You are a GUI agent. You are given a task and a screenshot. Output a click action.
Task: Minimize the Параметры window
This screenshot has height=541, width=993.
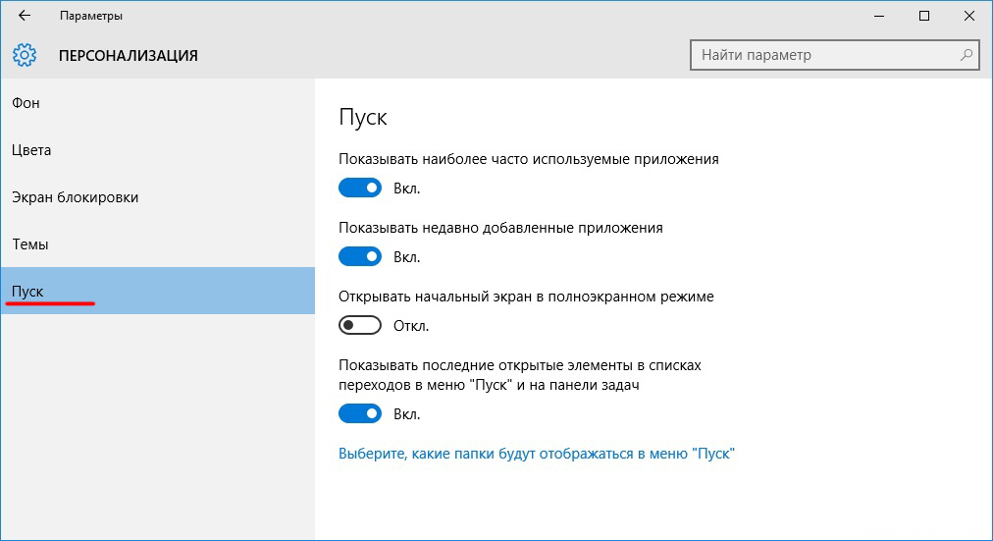879,16
